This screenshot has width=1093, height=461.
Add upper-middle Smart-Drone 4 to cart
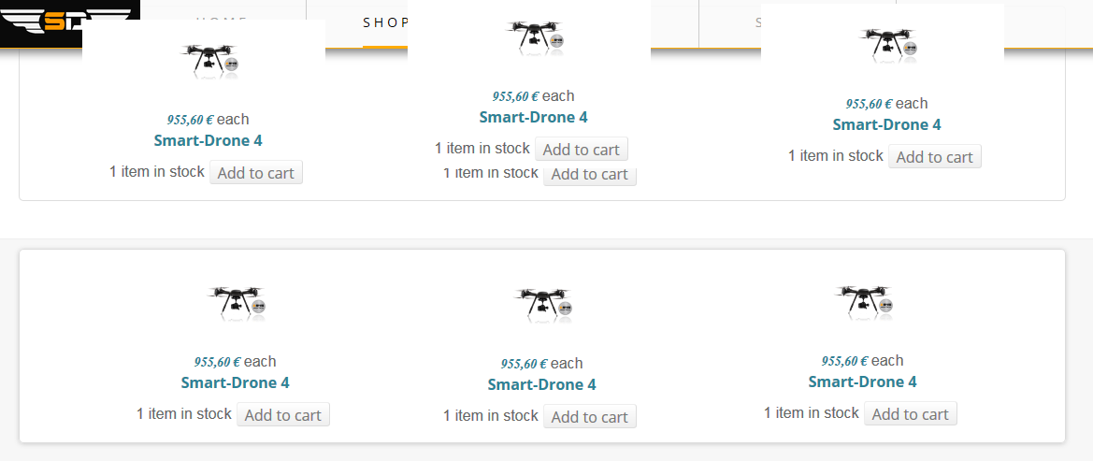pyautogui.click(x=582, y=150)
